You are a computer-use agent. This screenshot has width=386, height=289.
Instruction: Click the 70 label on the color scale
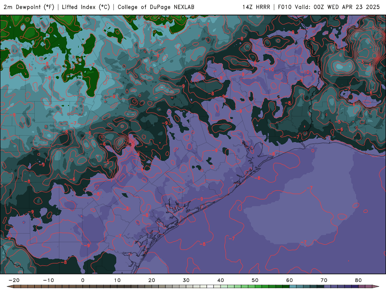pos(324,280)
